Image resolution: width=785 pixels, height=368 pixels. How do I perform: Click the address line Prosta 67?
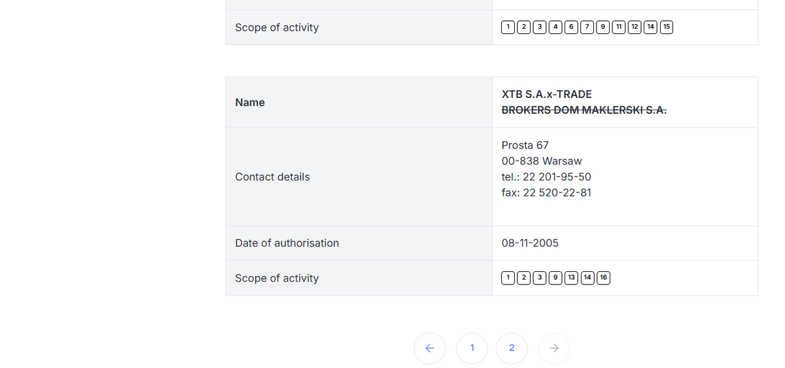click(x=525, y=145)
